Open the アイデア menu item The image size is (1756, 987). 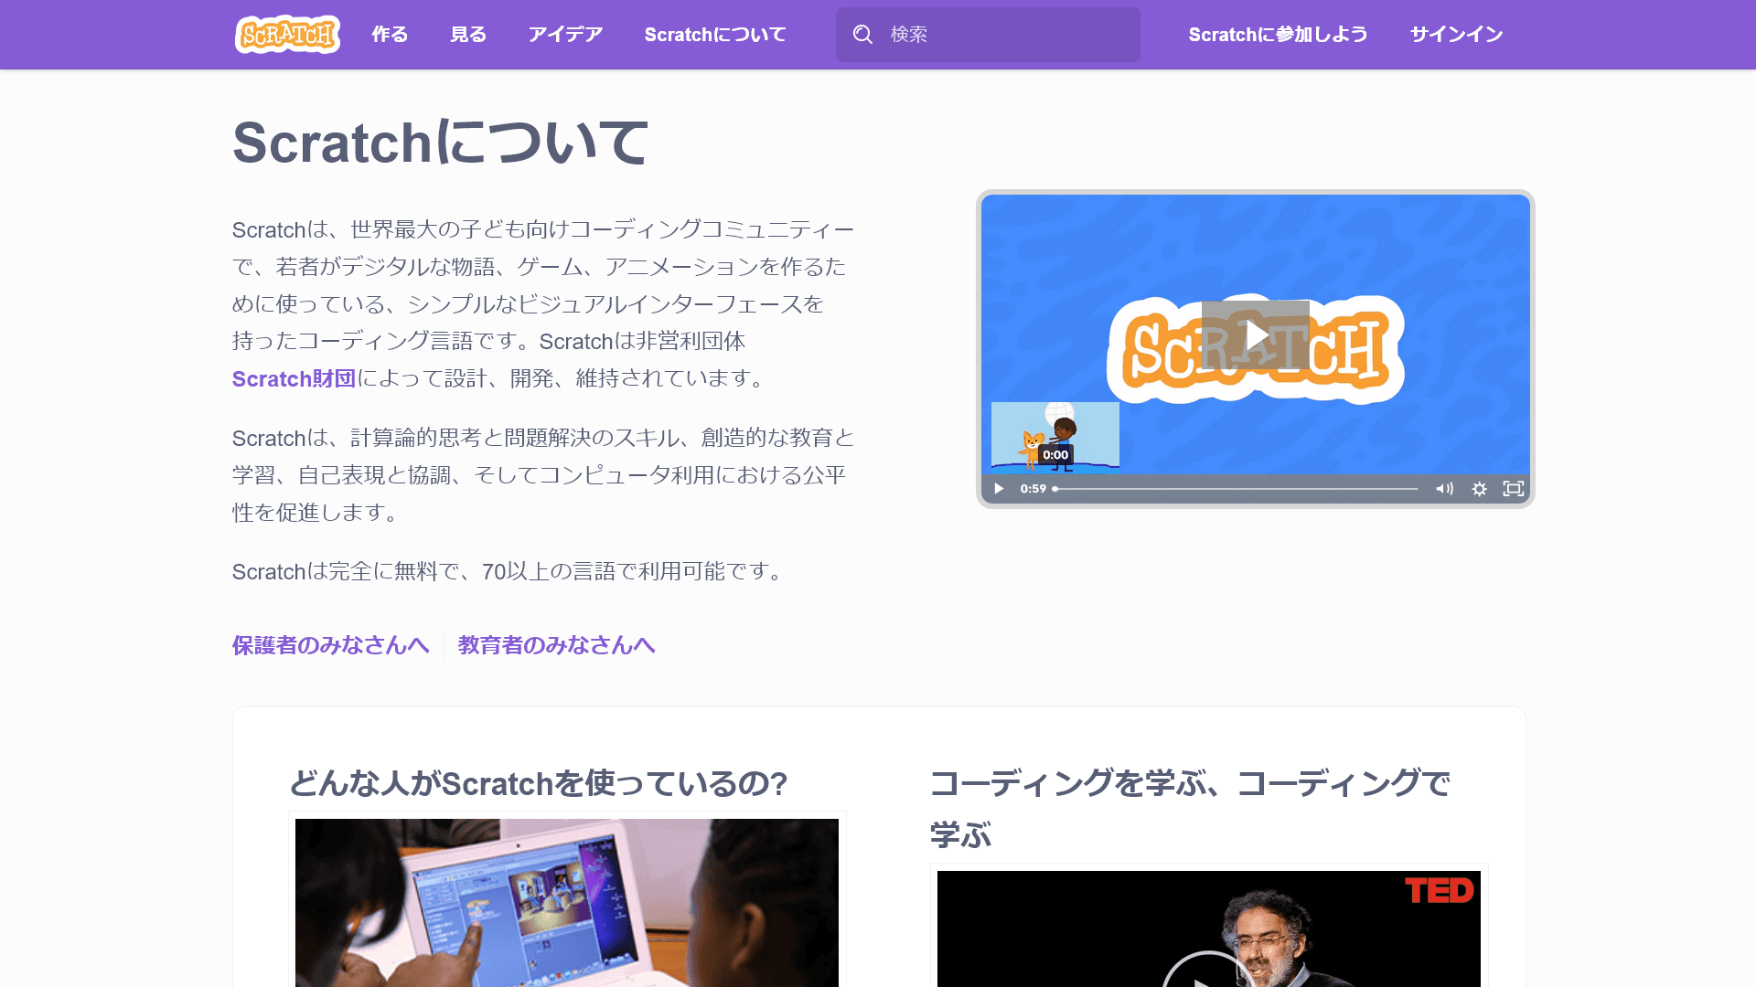(x=565, y=35)
